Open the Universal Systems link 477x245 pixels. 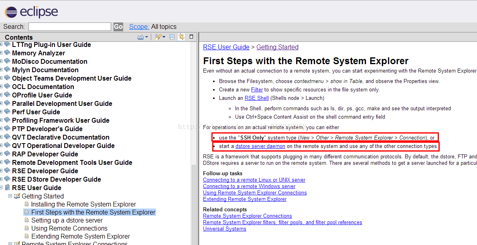225,229
